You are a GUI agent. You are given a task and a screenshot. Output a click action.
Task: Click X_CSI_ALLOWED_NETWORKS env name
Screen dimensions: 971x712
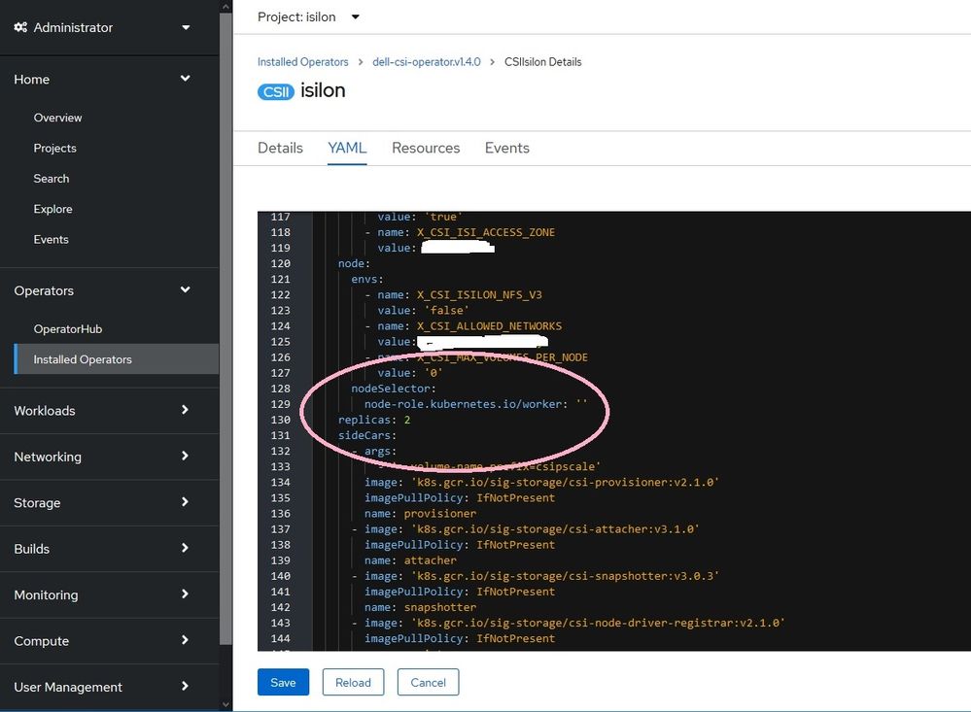(489, 326)
